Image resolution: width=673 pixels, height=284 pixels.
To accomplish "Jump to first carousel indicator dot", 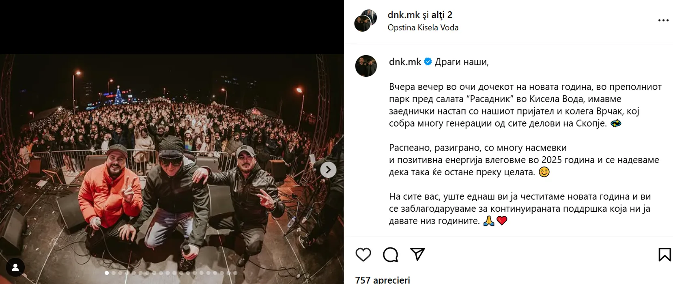I will tap(107, 273).
